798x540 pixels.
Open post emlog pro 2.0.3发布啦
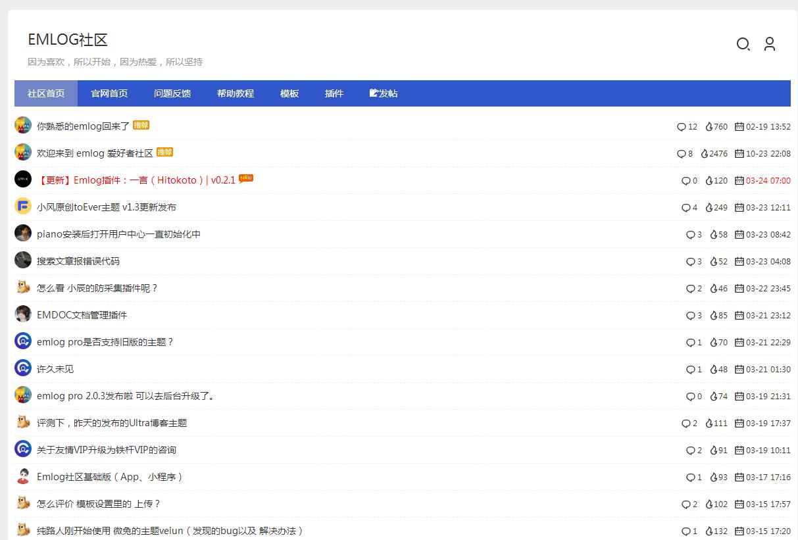(126, 396)
